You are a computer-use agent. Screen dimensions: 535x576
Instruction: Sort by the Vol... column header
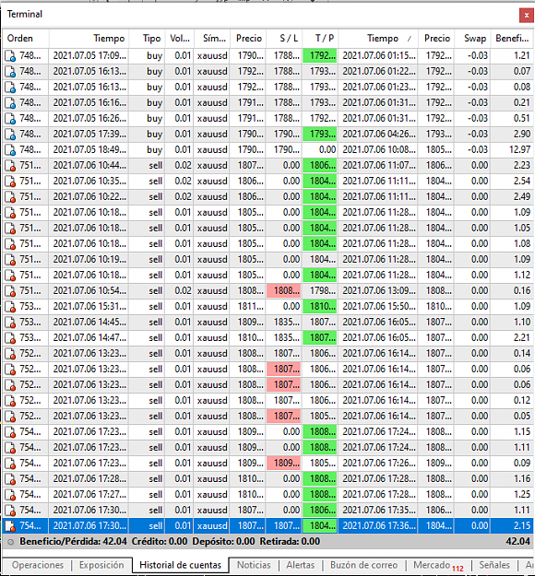tap(180, 39)
